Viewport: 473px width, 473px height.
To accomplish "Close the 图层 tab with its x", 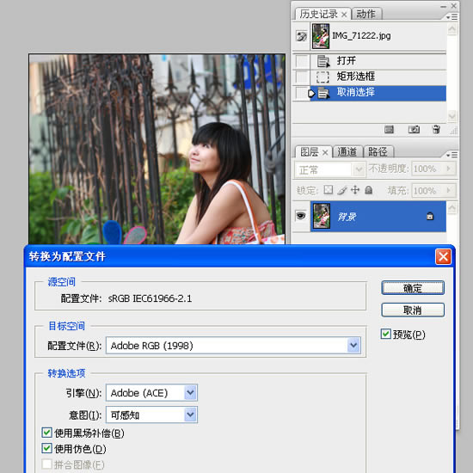I will click(x=325, y=152).
